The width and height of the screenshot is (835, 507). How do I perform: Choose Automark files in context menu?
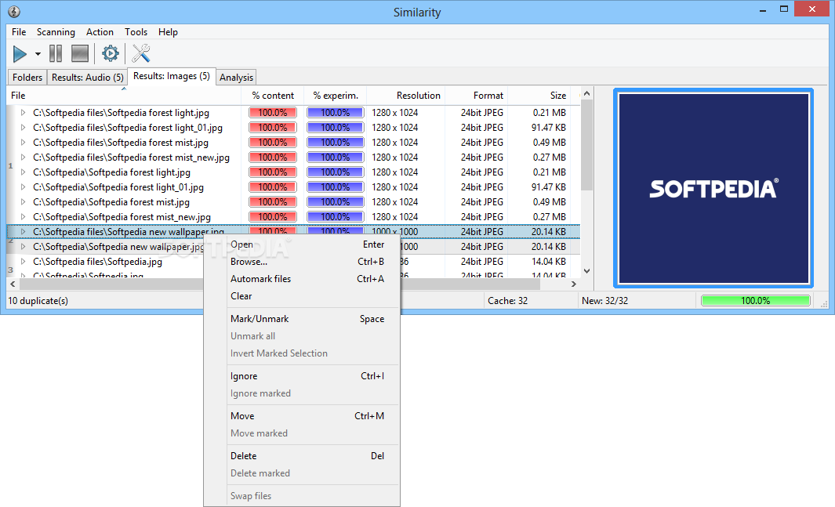[302, 279]
